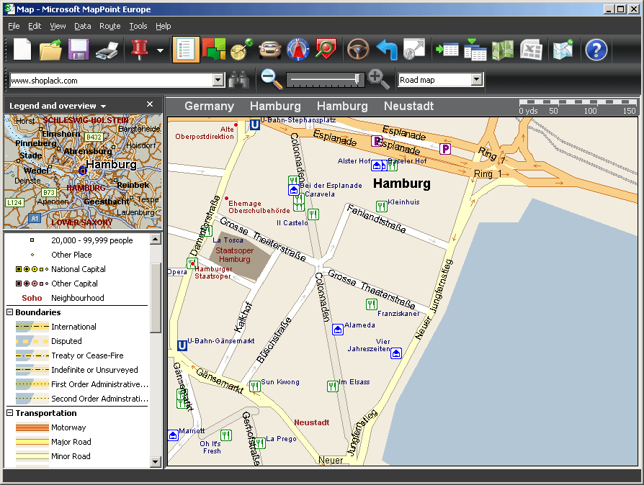Click the Im Elsass restaurant icon
Viewport: 644px width, 485px height.
333,386
